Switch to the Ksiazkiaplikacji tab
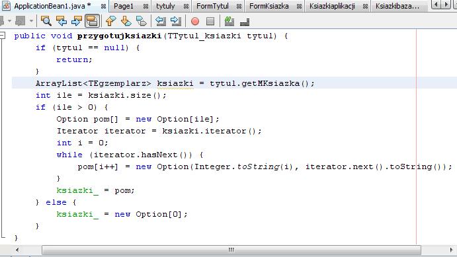This screenshot has width=457, height=257. click(332, 6)
